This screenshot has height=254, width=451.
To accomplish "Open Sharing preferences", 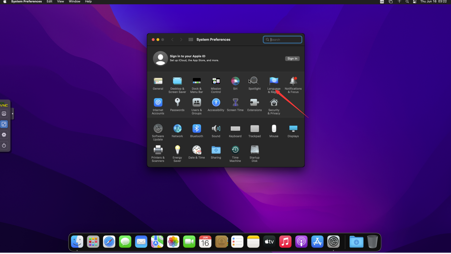I will click(x=216, y=152).
